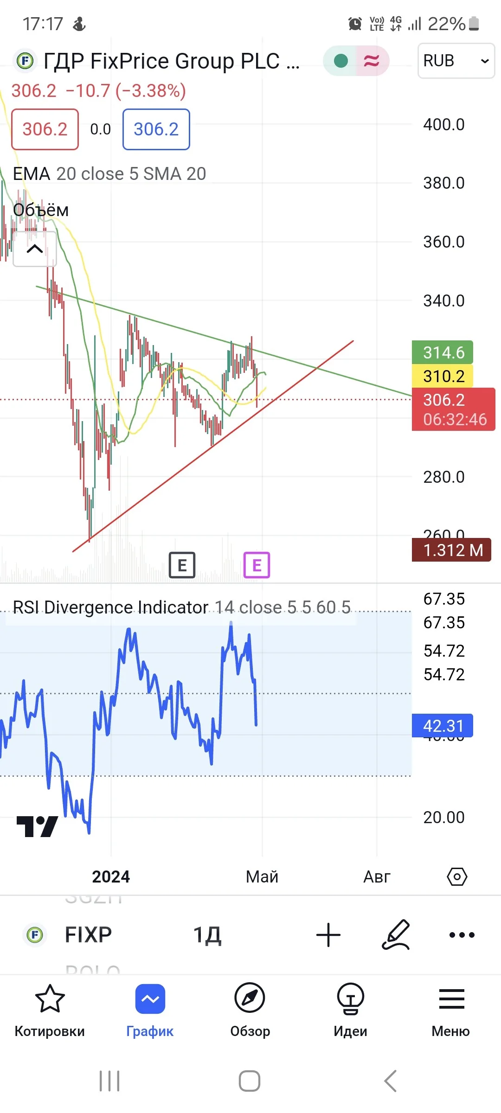501x1113 pixels.
Task: Click the 42.31 RSI value label
Action: click(443, 726)
